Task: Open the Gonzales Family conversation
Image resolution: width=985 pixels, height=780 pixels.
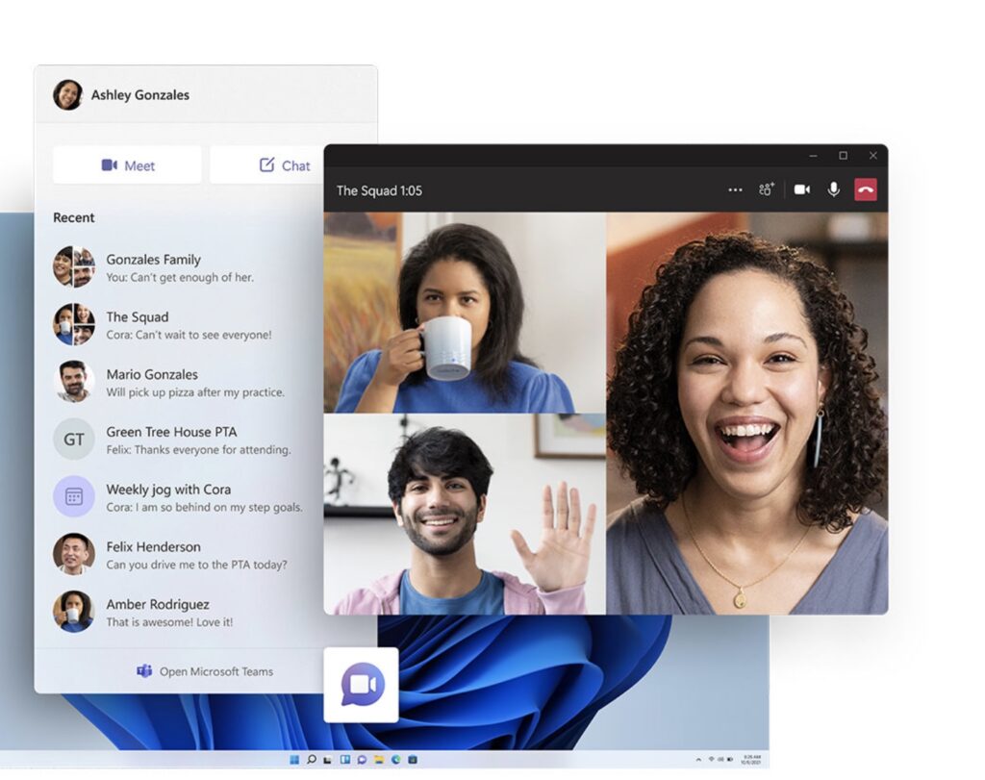Action: click(179, 267)
